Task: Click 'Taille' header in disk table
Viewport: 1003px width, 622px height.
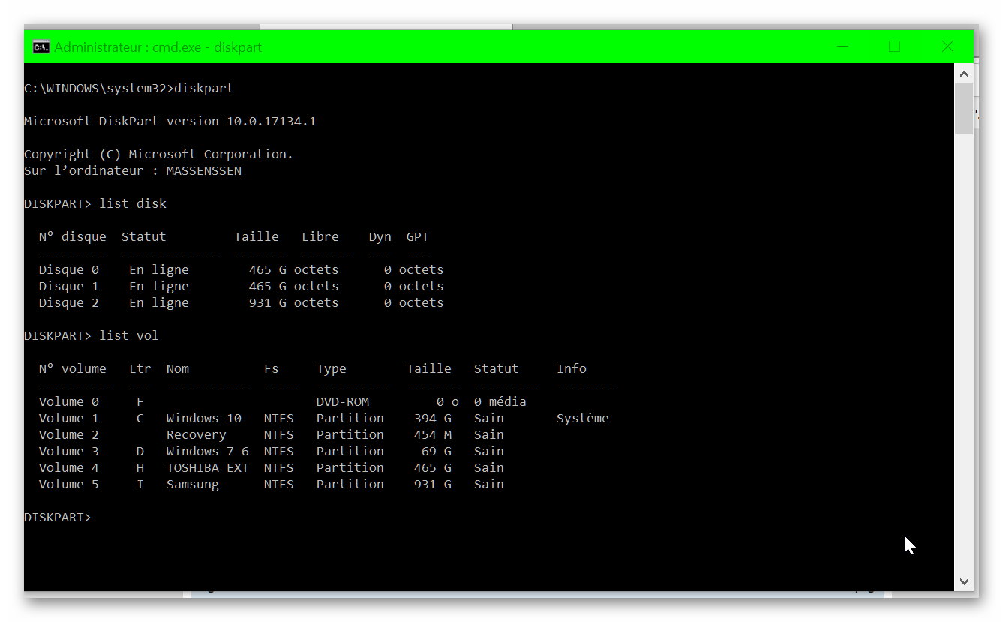Action: point(257,237)
